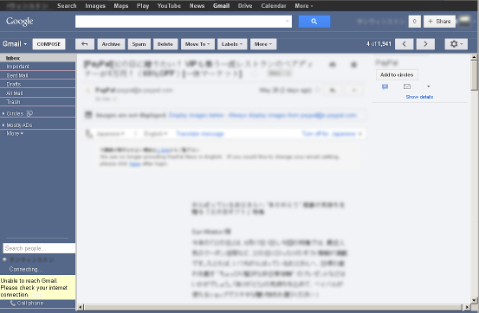Click the new window icon above message
This screenshot has height=313, width=479.
(353, 64)
